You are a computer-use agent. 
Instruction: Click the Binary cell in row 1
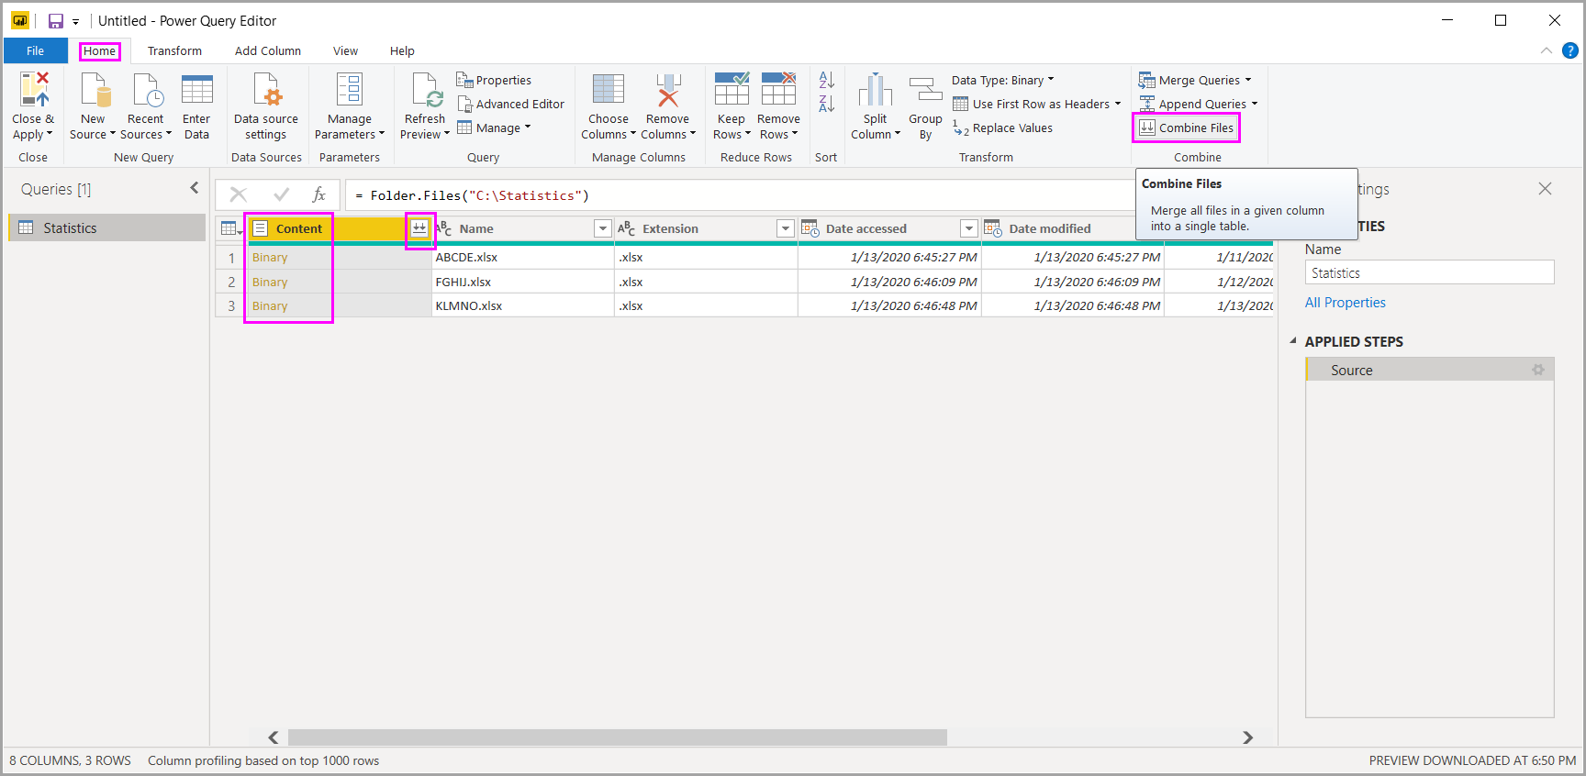point(340,257)
